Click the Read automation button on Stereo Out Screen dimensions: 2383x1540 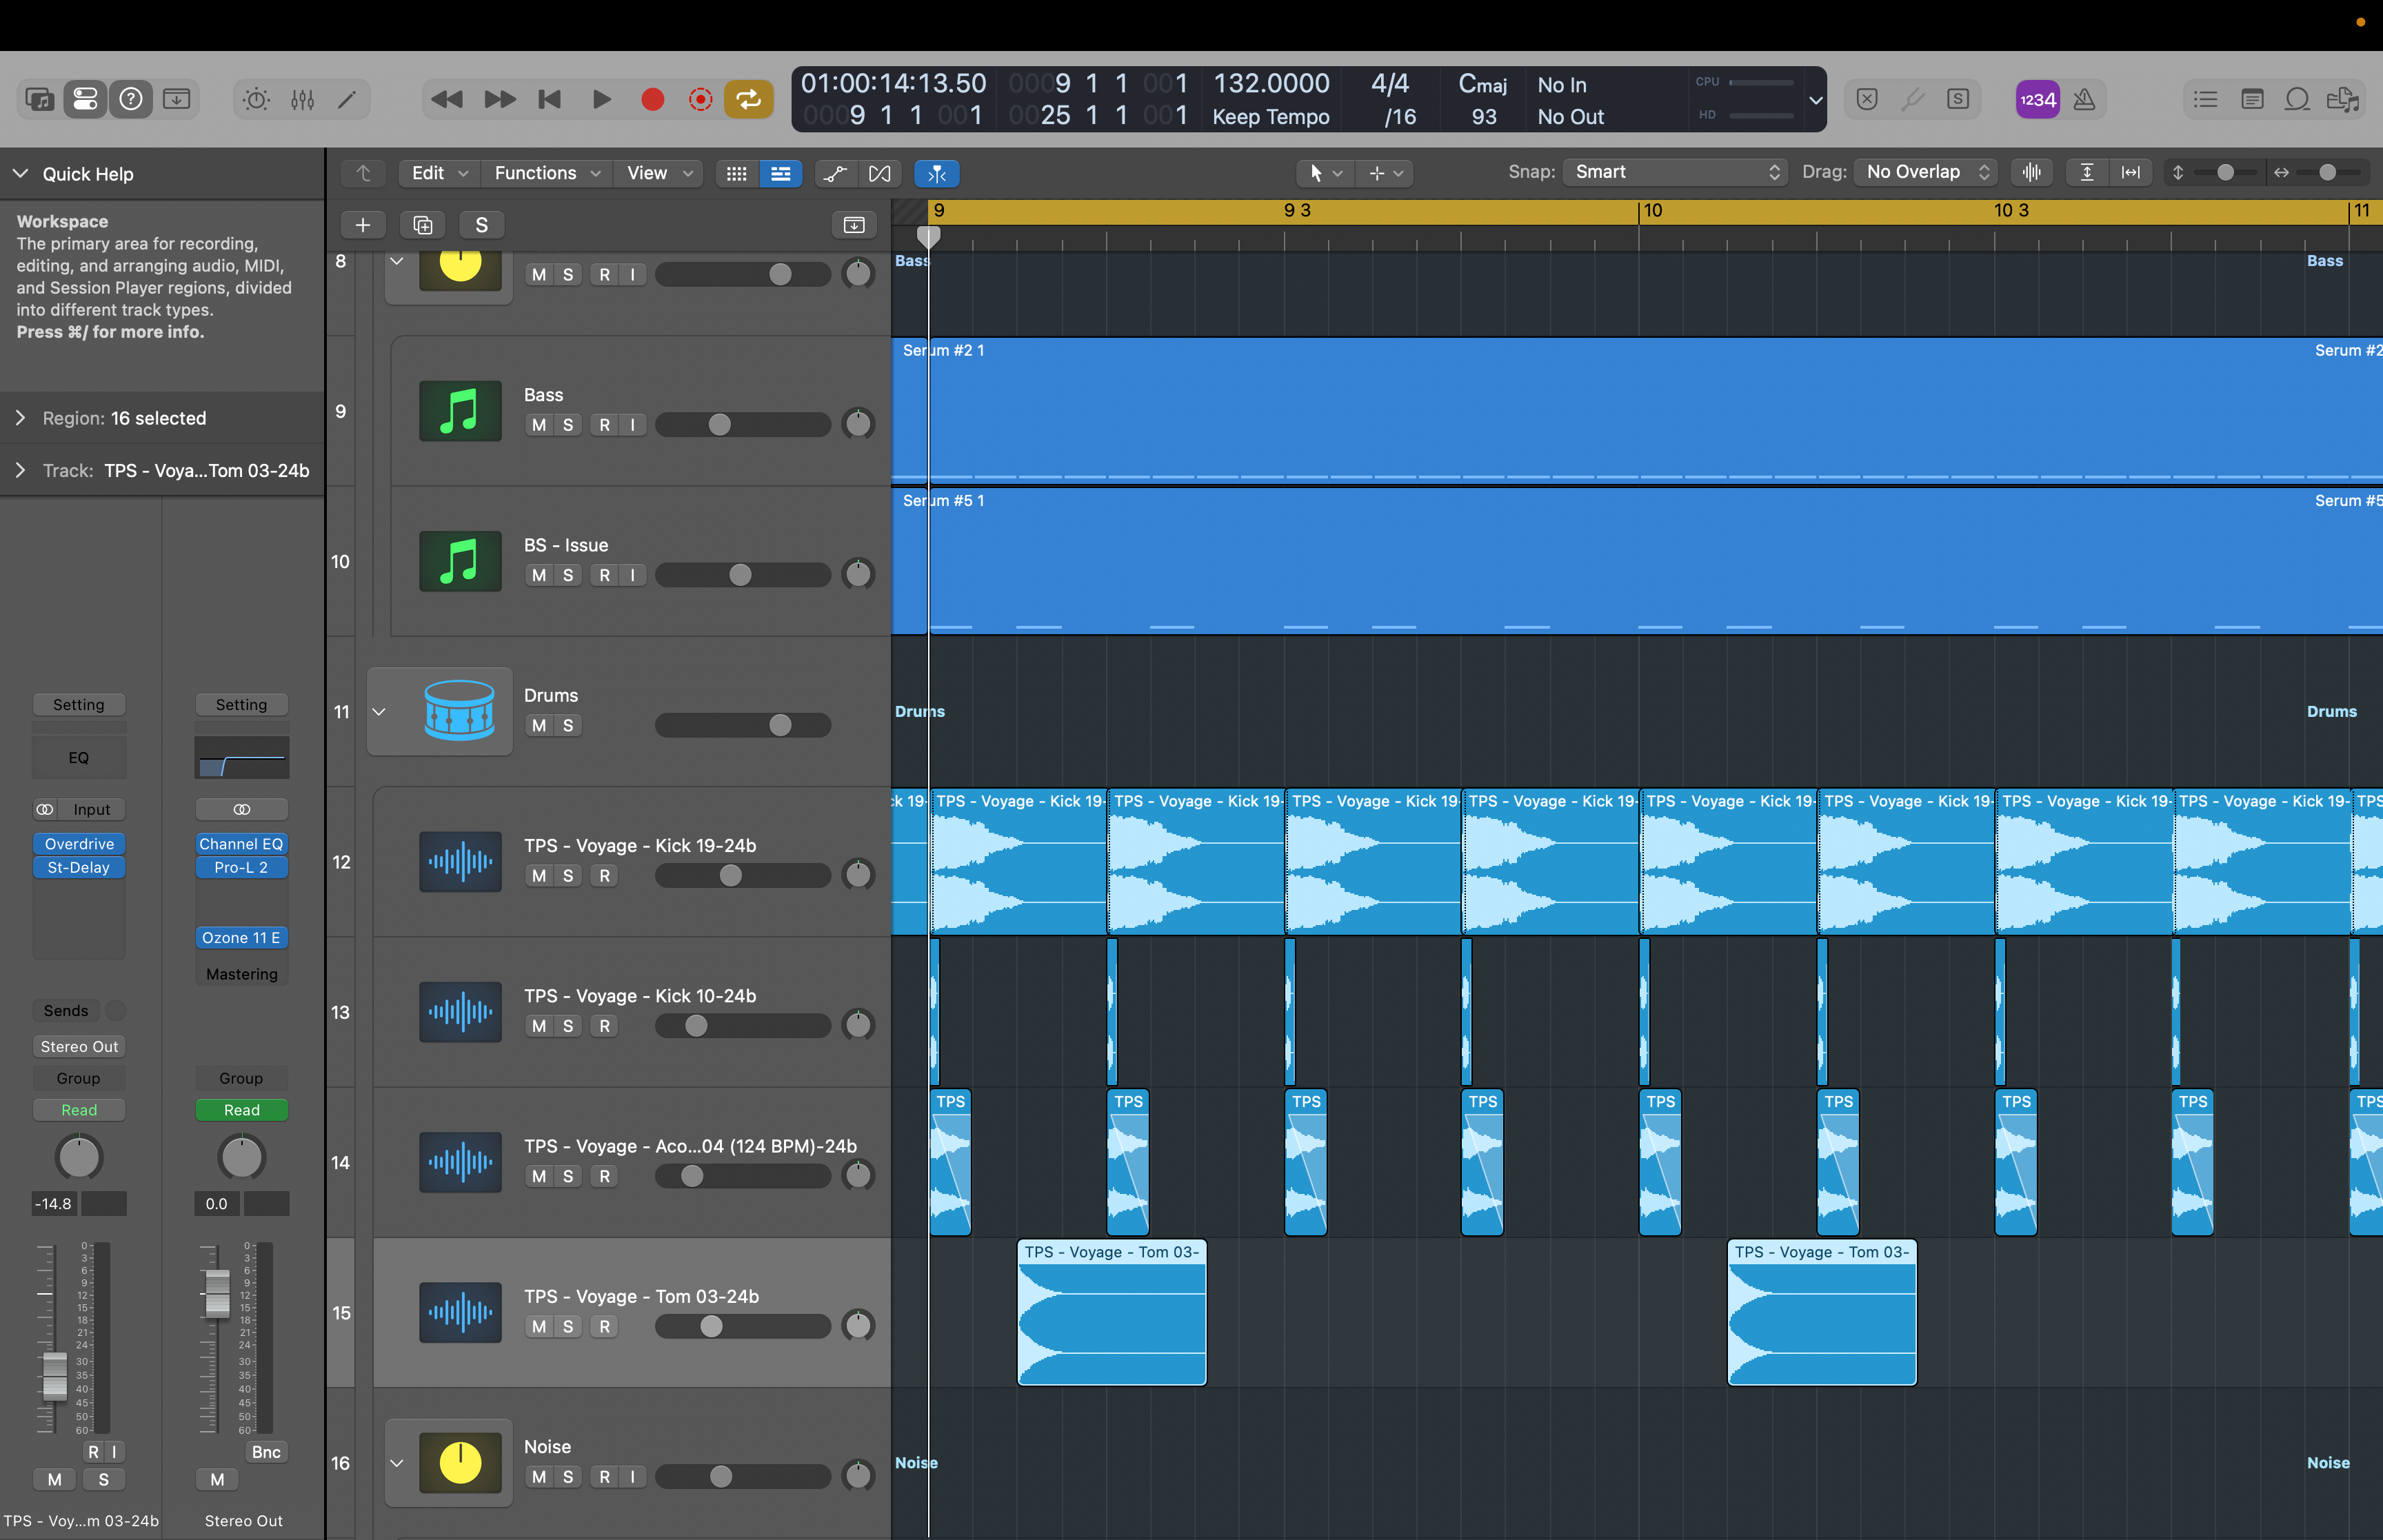pos(241,1110)
